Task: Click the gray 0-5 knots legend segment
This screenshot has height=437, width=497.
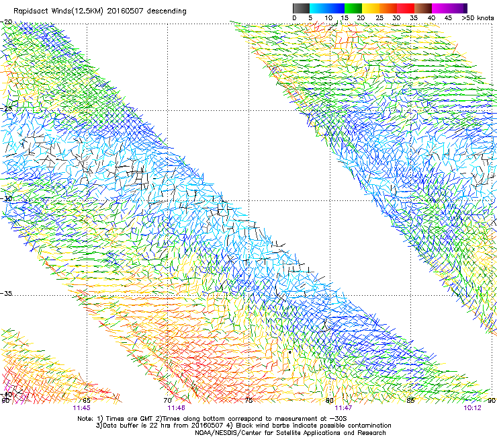Action: [301, 8]
